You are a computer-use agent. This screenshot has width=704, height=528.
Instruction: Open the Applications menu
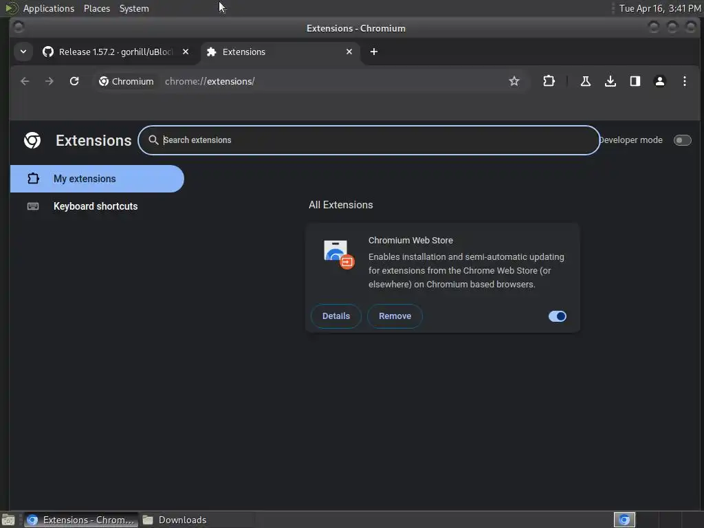tap(49, 8)
